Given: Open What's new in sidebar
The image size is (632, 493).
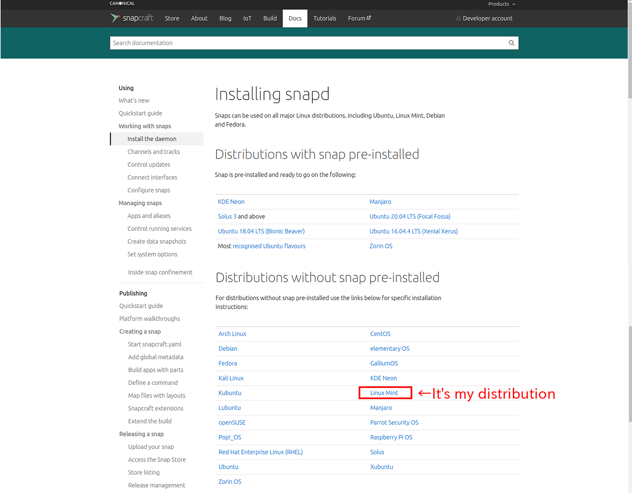Looking at the screenshot, I should click(x=134, y=100).
